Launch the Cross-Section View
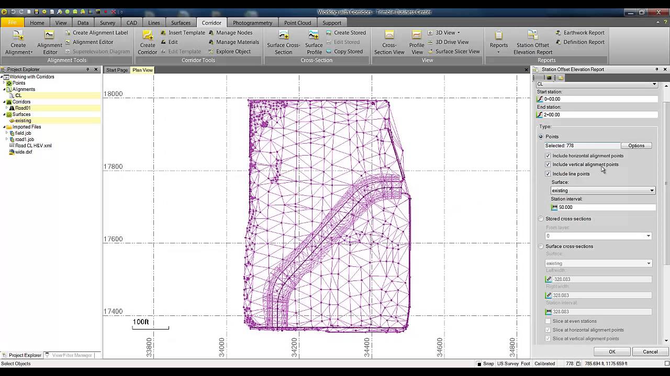This screenshot has width=670, height=376. [389, 36]
